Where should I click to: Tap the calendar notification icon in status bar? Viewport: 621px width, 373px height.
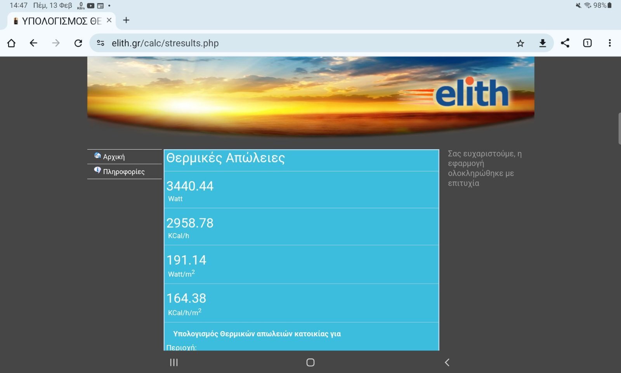(101, 6)
